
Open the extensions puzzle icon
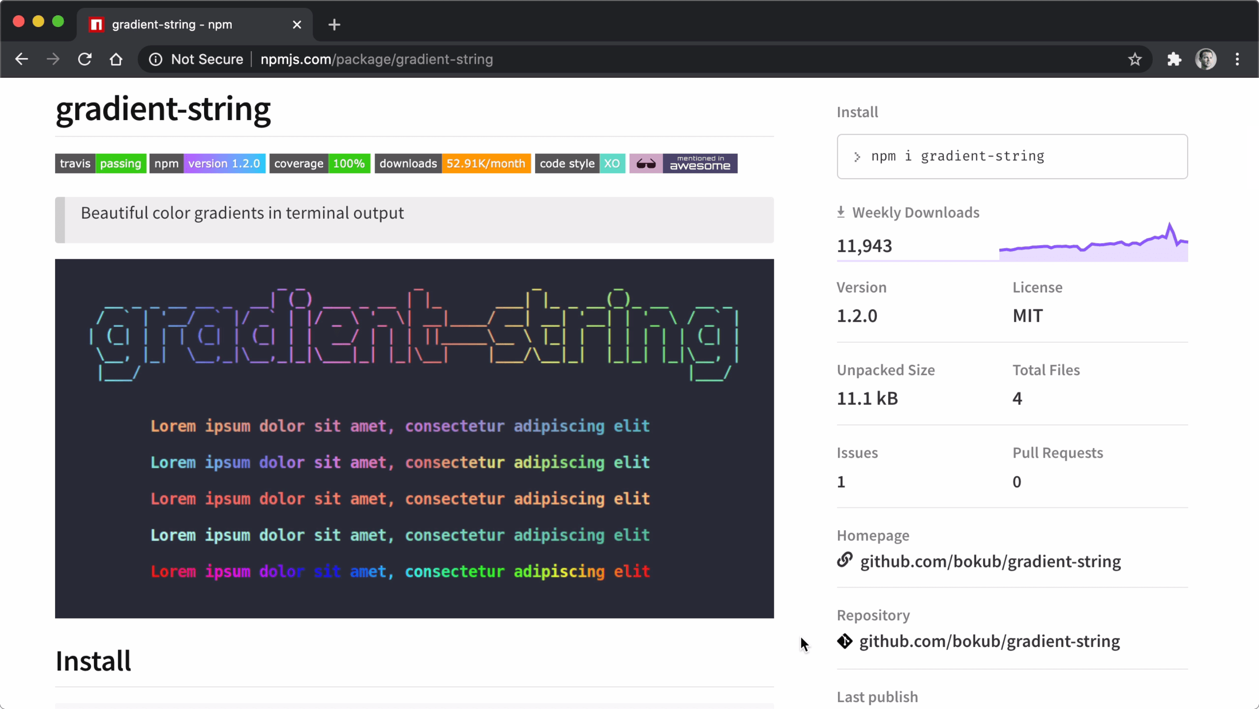(x=1174, y=59)
